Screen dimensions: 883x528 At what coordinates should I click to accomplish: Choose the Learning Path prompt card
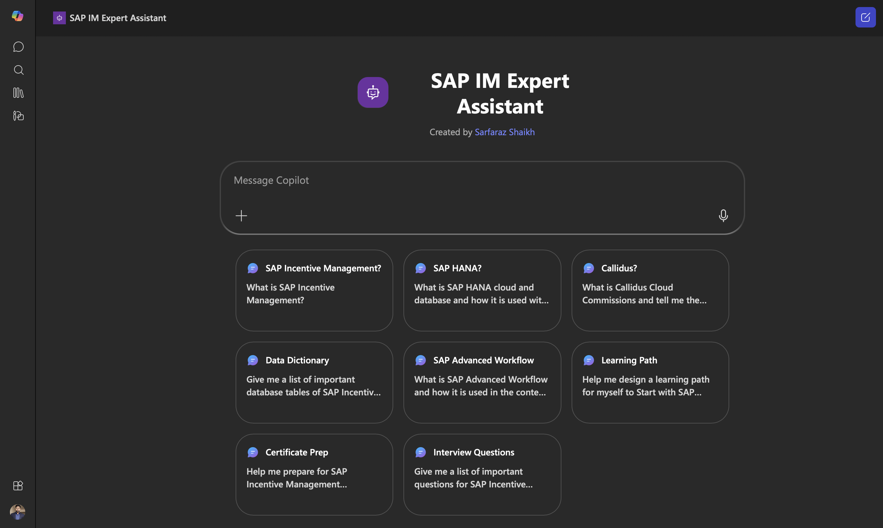coord(650,382)
